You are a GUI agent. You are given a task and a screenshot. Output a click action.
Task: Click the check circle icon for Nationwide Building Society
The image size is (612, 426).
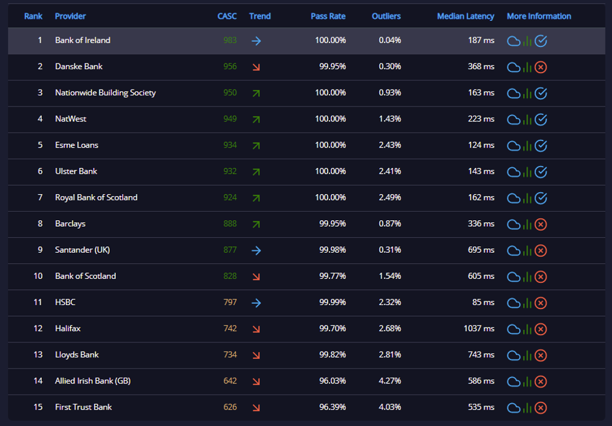pos(541,93)
